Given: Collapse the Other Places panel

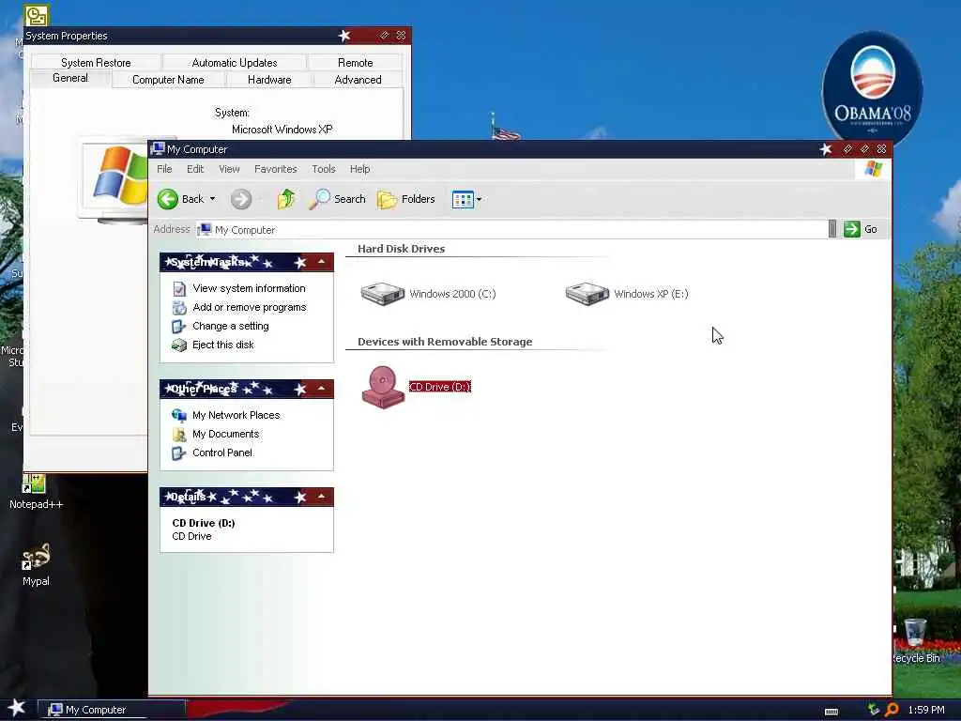Looking at the screenshot, I should pyautogui.click(x=321, y=389).
